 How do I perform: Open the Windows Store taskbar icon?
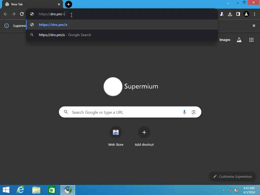[52, 190]
